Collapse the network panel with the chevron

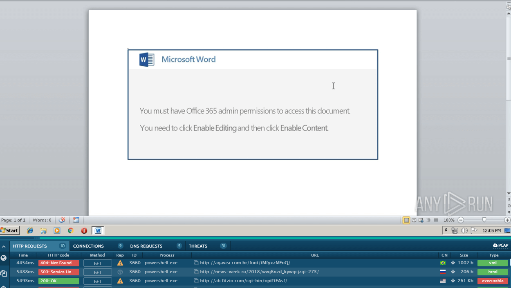point(4,246)
